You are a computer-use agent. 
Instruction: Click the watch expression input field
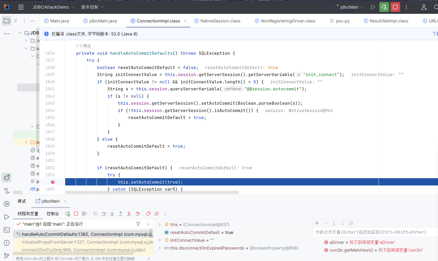(375, 232)
